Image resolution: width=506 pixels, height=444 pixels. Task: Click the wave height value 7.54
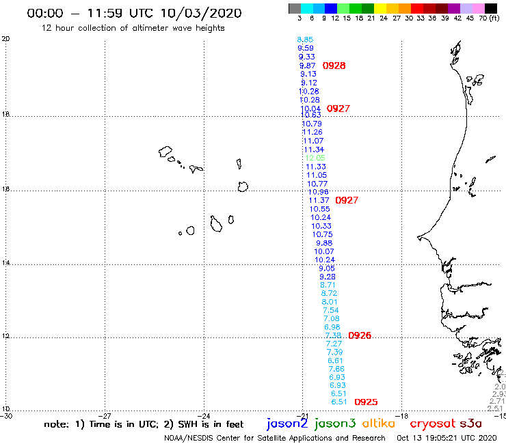coord(331,310)
